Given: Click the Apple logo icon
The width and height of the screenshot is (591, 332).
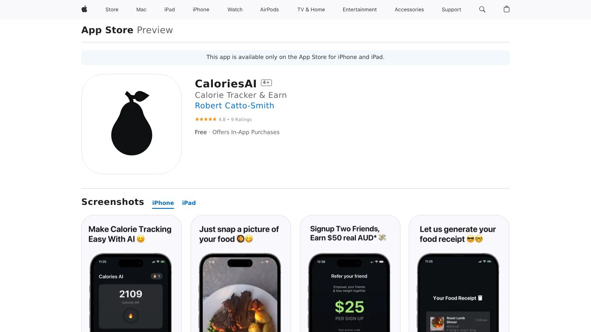Looking at the screenshot, I should [x=84, y=9].
